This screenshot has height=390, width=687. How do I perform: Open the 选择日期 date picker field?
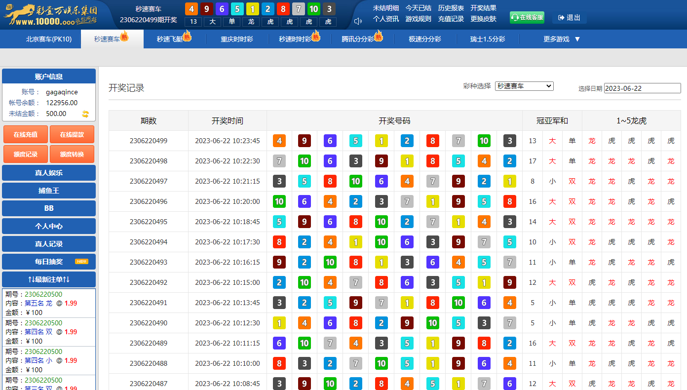click(x=642, y=88)
